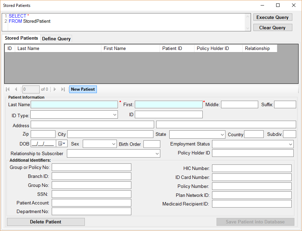Maximize the Stored Patients window

[278, 5]
